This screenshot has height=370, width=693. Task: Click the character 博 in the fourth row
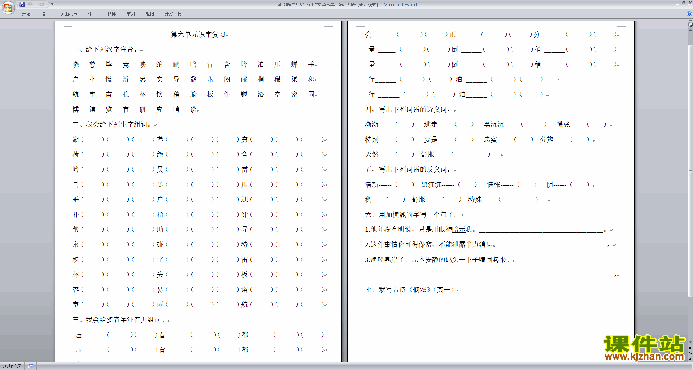point(75,110)
